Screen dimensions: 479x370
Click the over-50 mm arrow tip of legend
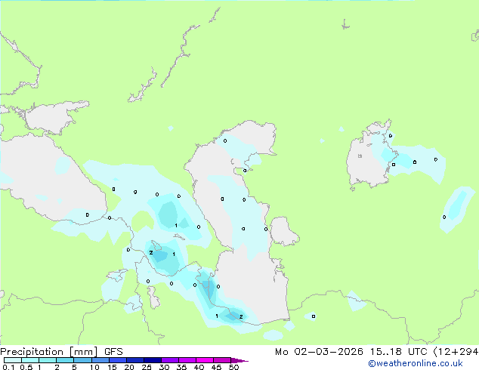(239, 360)
